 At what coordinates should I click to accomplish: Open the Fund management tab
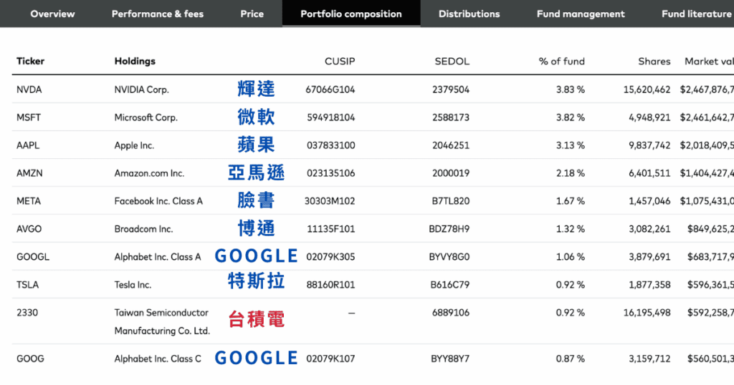pyautogui.click(x=581, y=14)
